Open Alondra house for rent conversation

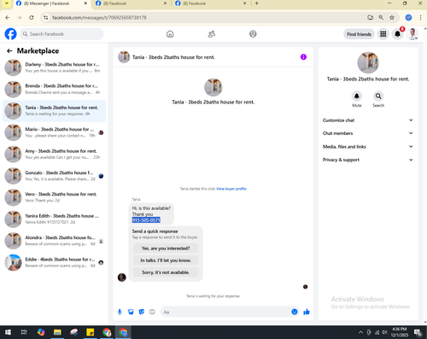(x=54, y=241)
